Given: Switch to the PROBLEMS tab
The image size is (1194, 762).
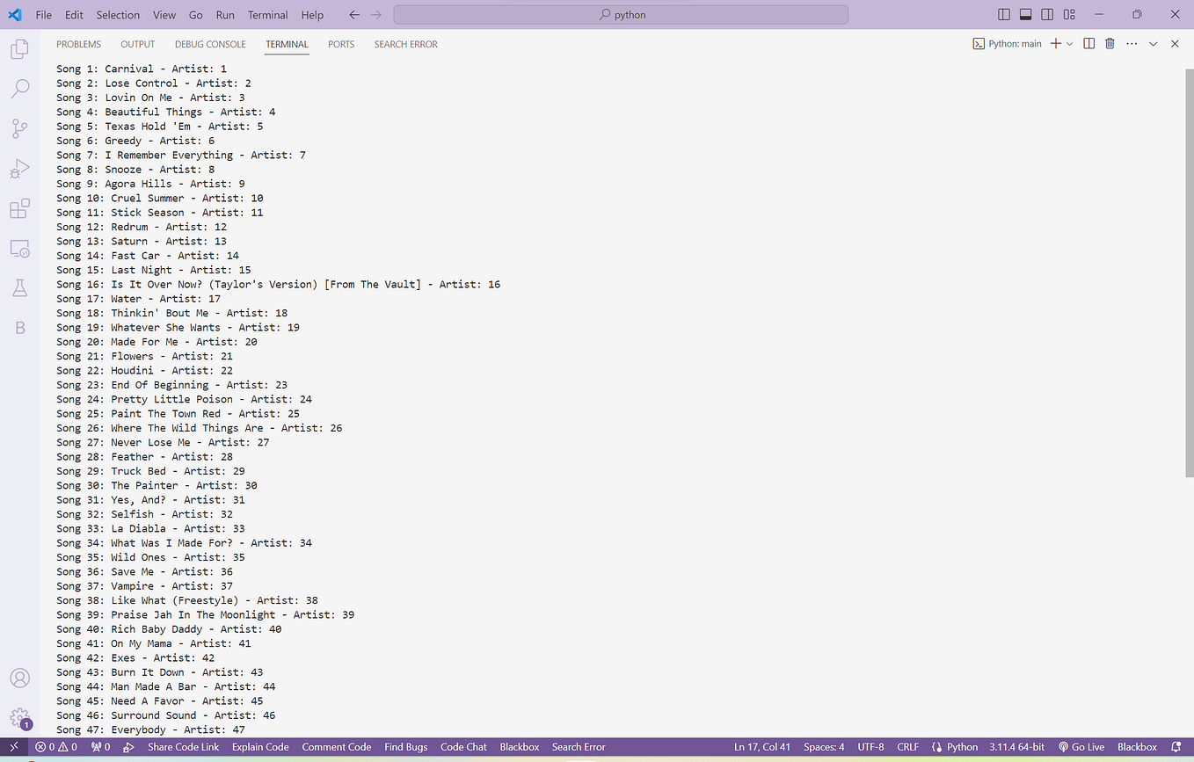Looking at the screenshot, I should point(78,44).
